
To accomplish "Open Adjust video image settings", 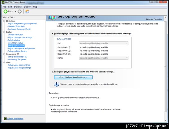I will [x=19, y=68].
